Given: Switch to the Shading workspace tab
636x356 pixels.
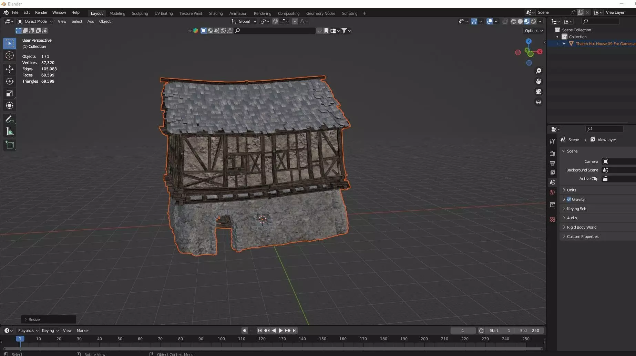Looking at the screenshot, I should tap(216, 13).
